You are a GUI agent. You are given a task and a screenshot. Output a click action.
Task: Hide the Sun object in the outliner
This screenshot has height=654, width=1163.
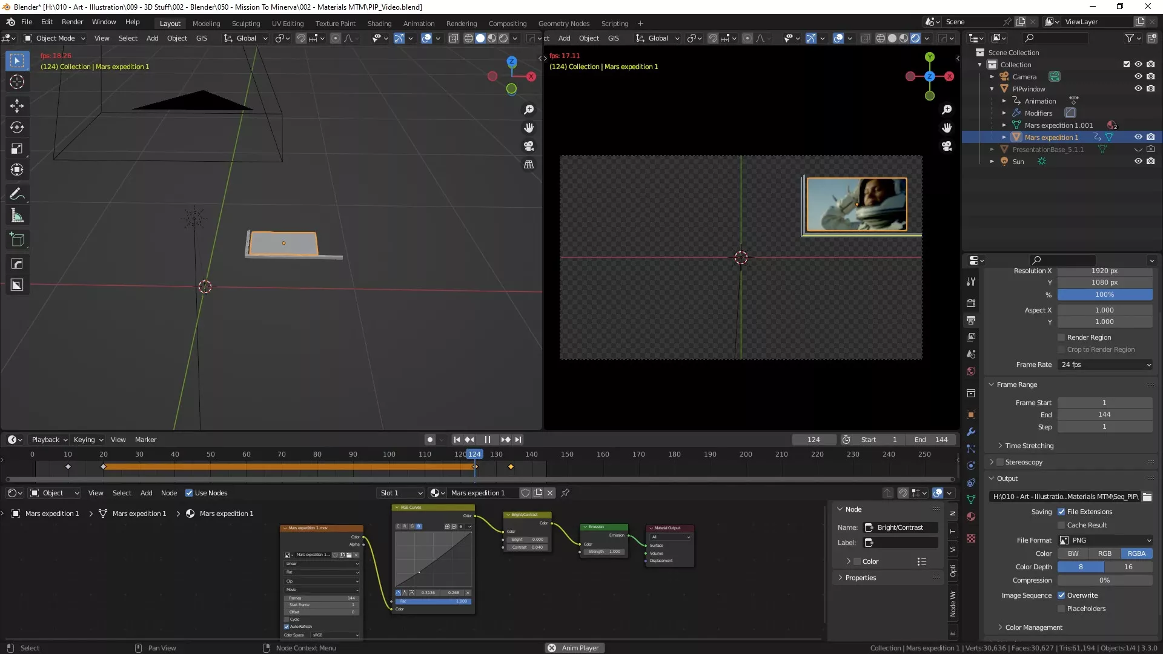point(1138,161)
